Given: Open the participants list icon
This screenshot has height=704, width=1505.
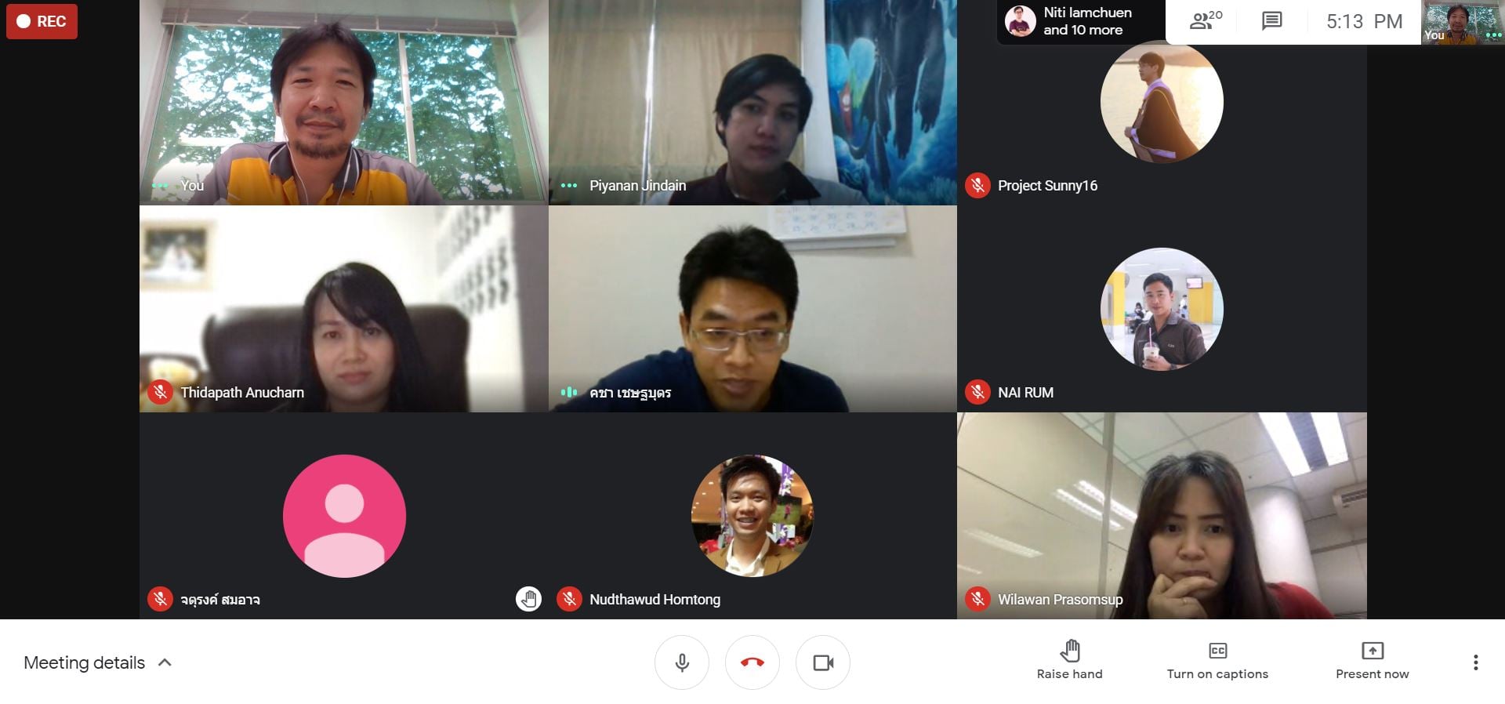Looking at the screenshot, I should (x=1206, y=21).
